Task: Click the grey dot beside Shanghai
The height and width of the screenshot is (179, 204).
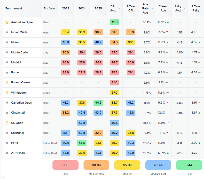Action: click(7, 133)
